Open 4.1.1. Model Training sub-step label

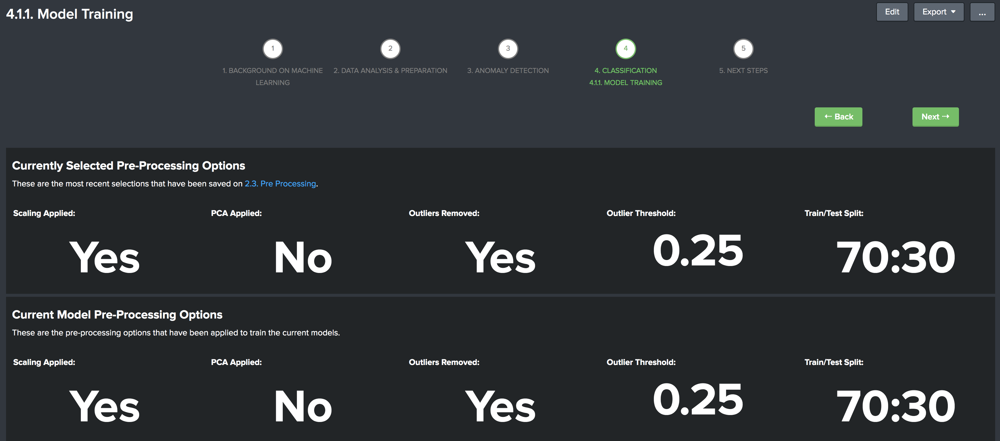pos(626,83)
